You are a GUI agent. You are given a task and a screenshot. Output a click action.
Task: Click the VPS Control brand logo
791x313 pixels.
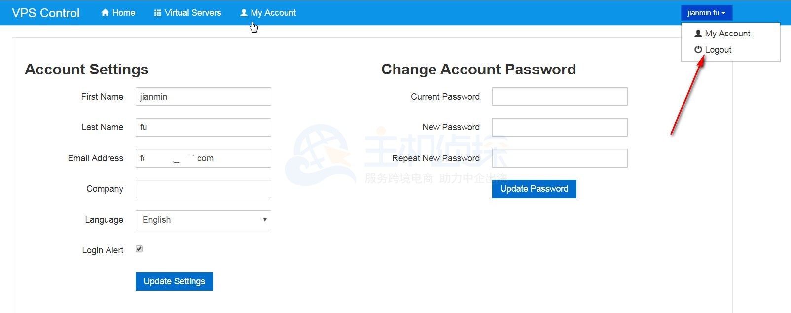point(45,13)
